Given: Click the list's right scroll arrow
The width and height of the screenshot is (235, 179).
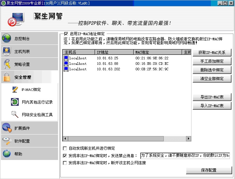Looking at the screenshot, I should point(189,138).
